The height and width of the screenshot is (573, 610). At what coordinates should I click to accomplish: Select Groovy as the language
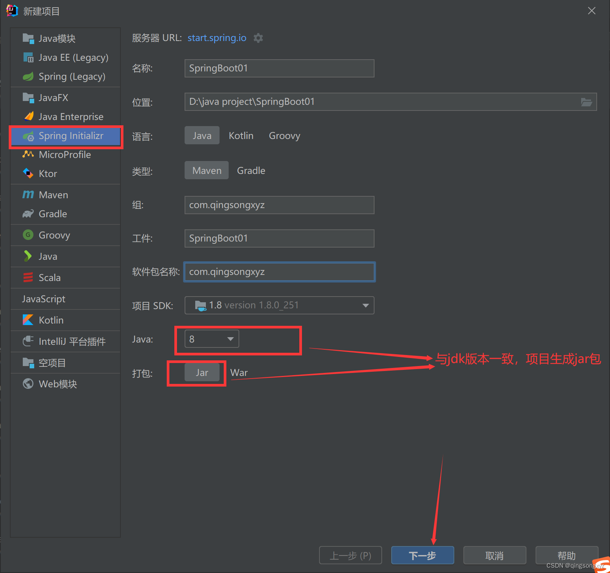(x=284, y=136)
